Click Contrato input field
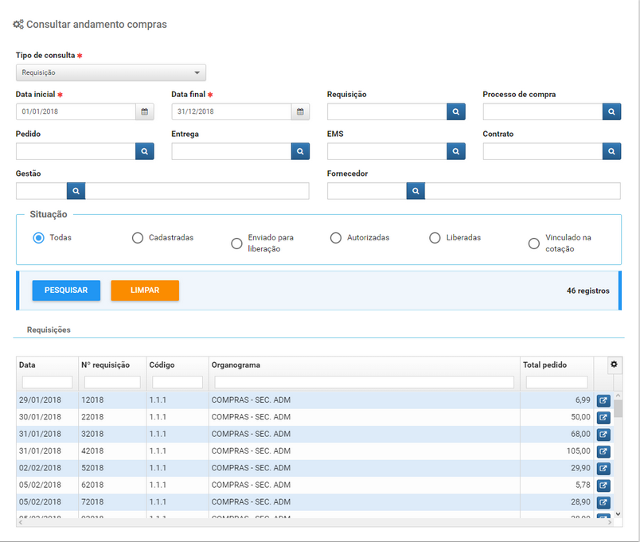 point(543,151)
